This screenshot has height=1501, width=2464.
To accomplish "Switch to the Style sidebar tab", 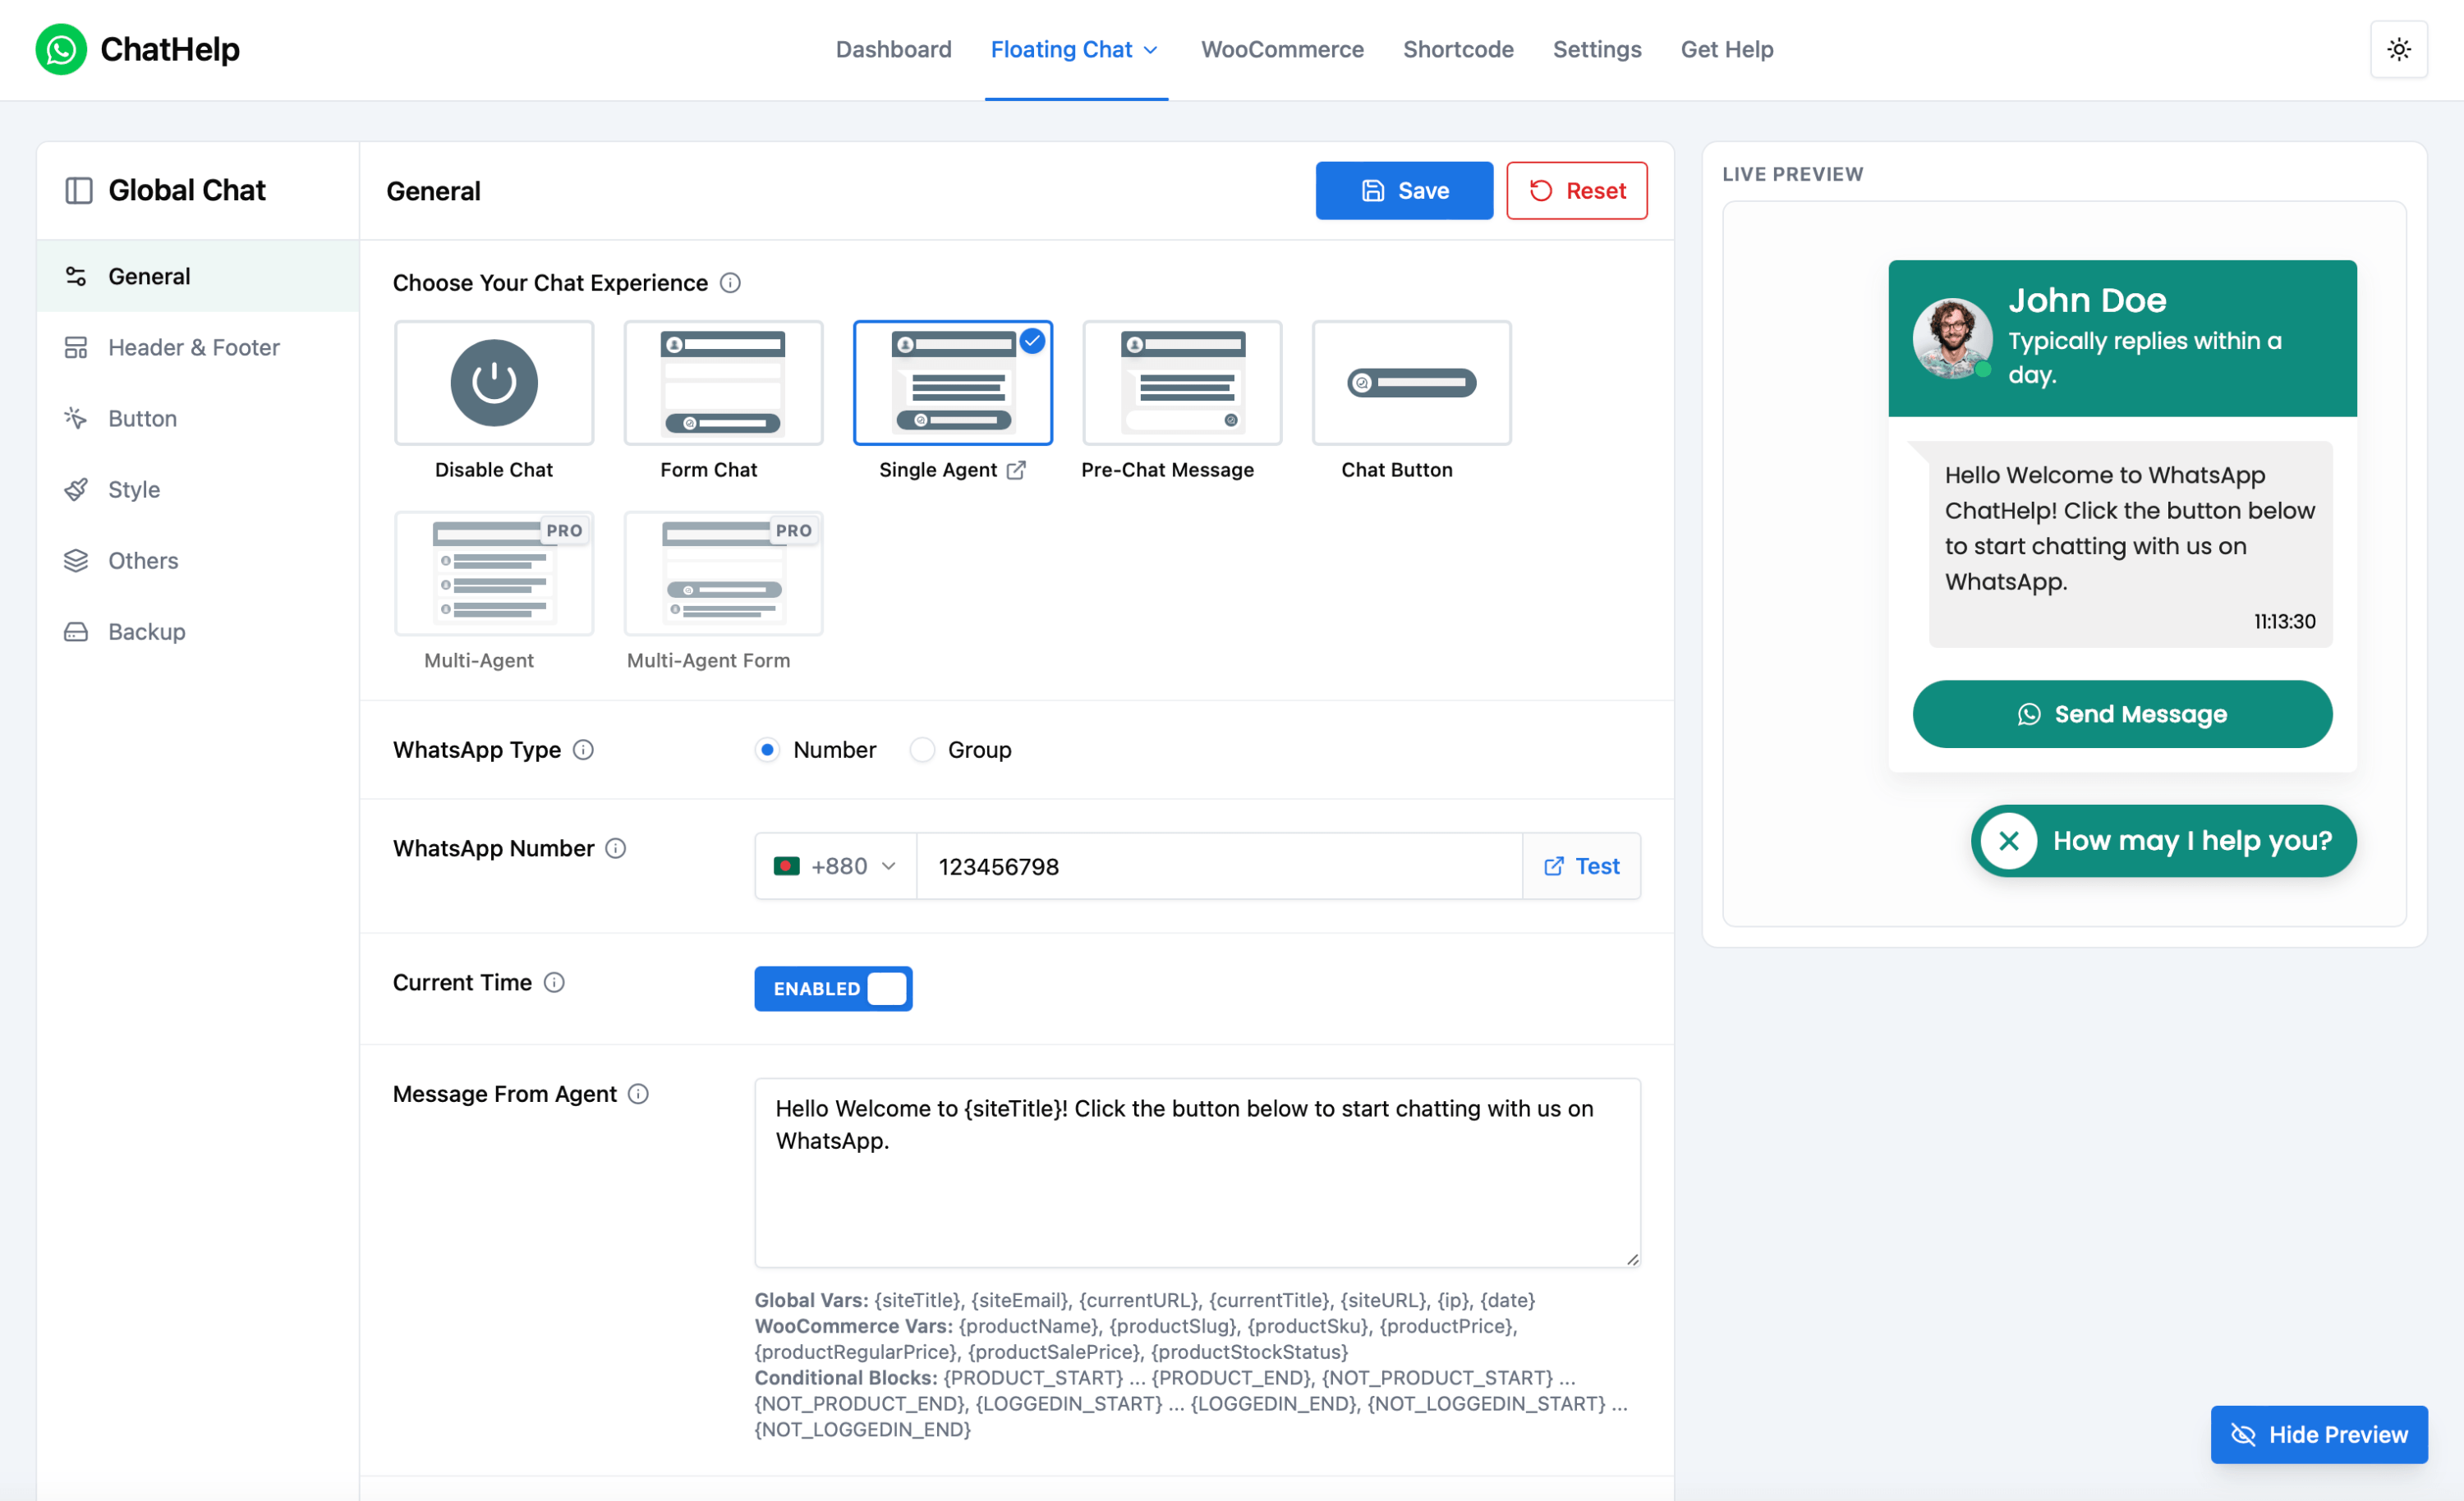I will click(x=198, y=489).
